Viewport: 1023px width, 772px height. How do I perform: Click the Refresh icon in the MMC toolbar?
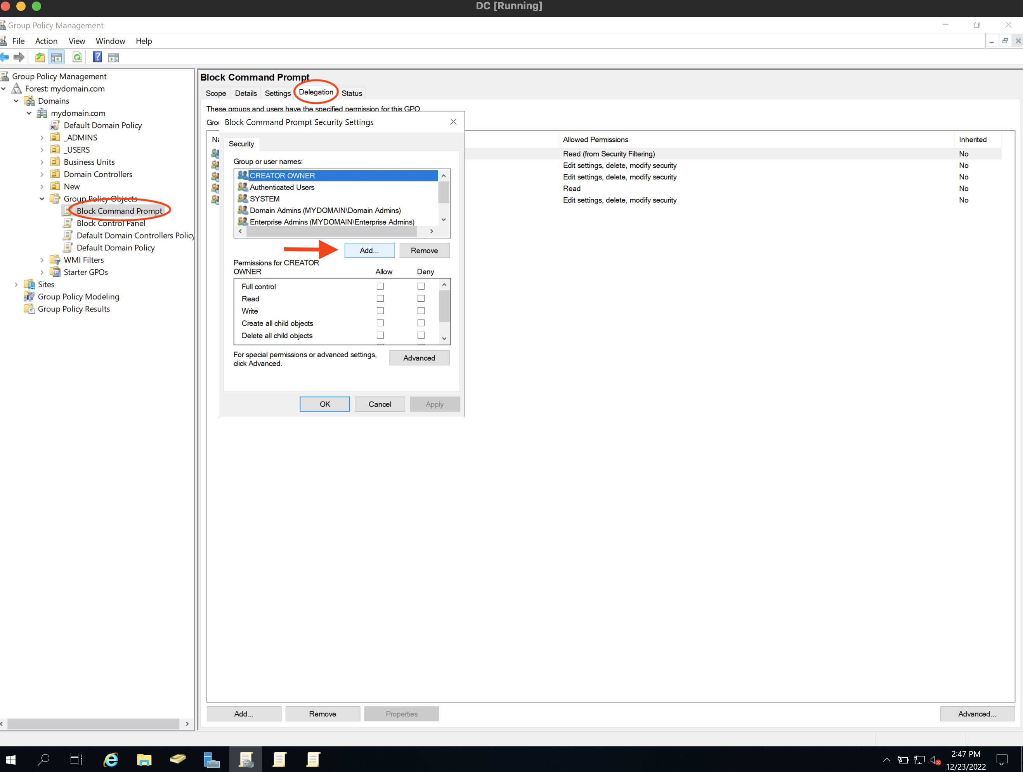pyautogui.click(x=77, y=57)
